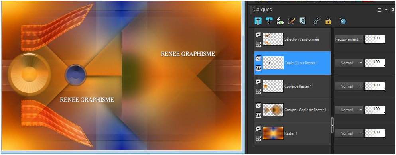Select the Copie (2) sur Raster 1 layer
This screenshot has height=155, width=396.
coord(292,63)
